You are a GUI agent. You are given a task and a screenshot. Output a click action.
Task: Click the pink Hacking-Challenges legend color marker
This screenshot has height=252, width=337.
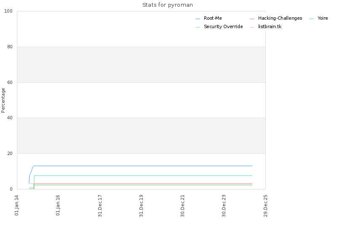(x=252, y=19)
